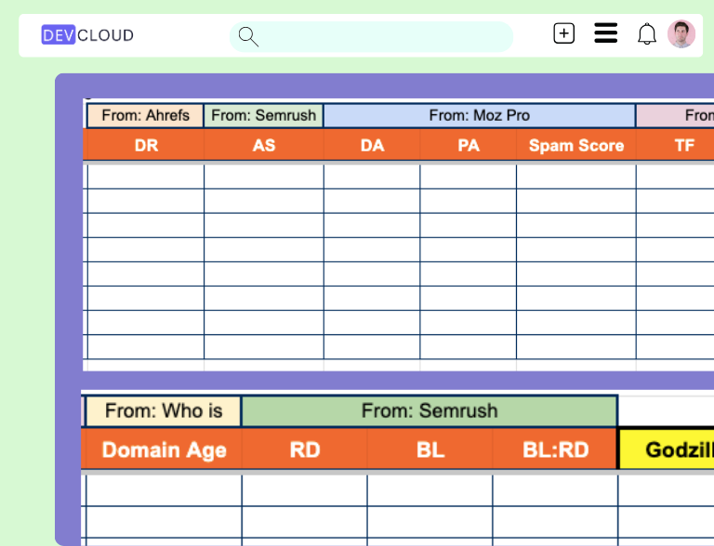Open the user profile avatar
714x546 pixels.
[x=681, y=34]
